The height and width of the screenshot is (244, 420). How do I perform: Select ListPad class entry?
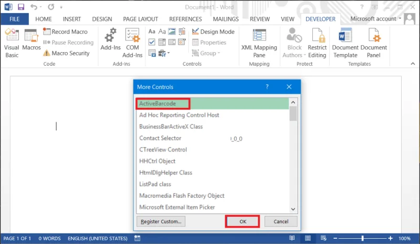point(213,185)
